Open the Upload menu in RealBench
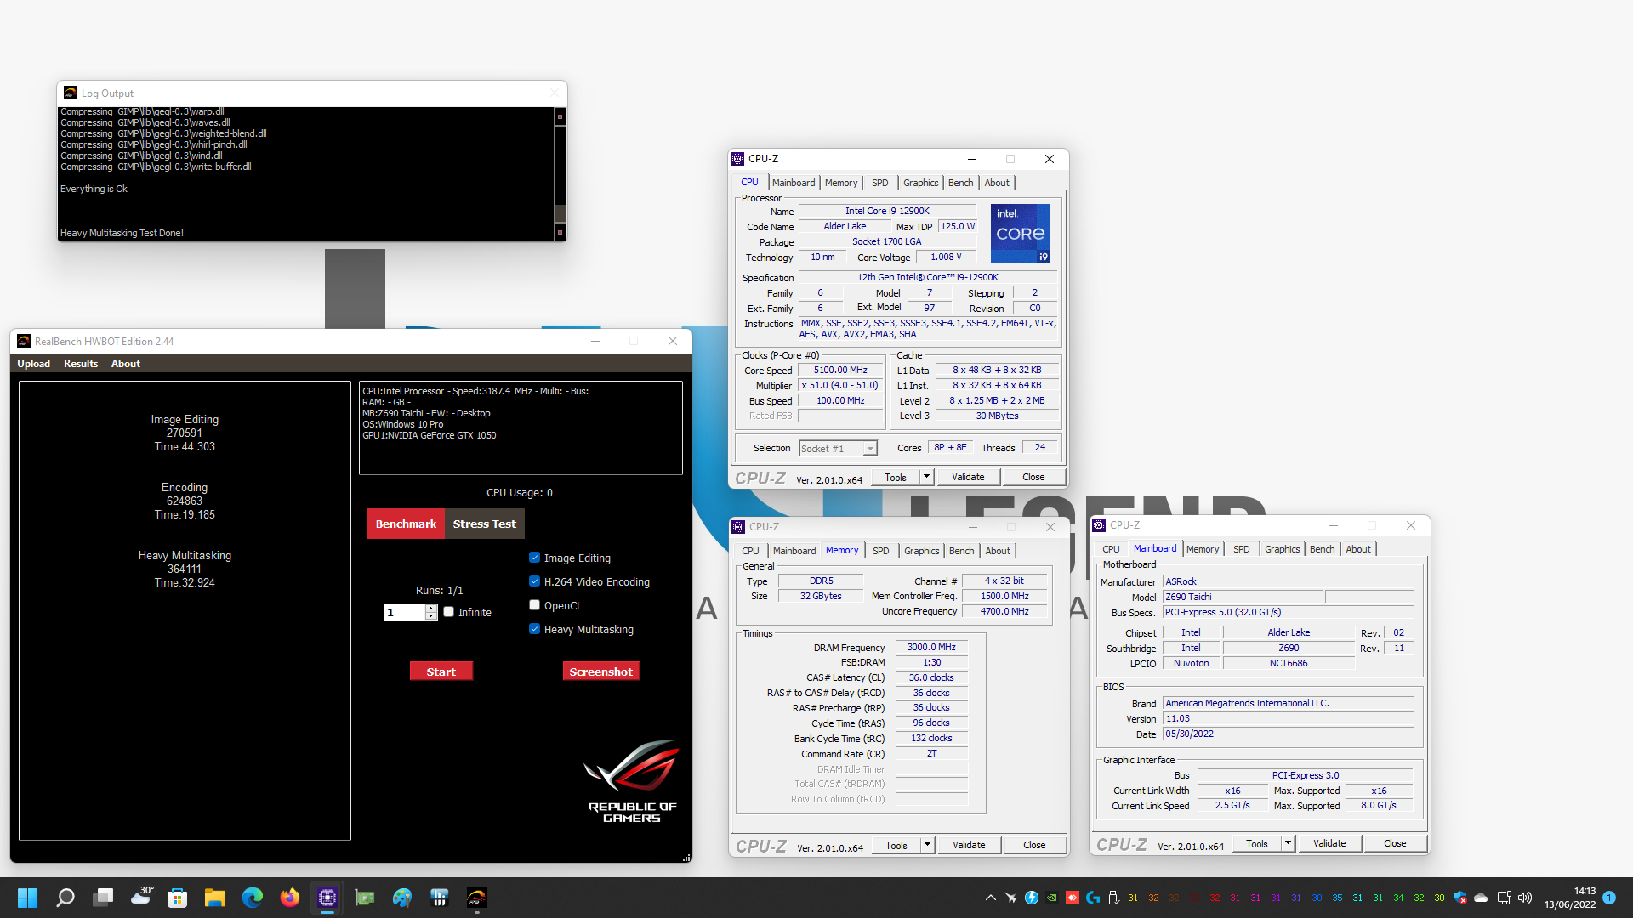The image size is (1633, 918). click(x=34, y=364)
